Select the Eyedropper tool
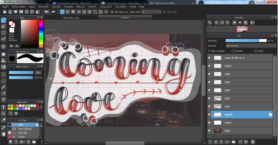The height and width of the screenshot is (145, 278). tap(4, 127)
